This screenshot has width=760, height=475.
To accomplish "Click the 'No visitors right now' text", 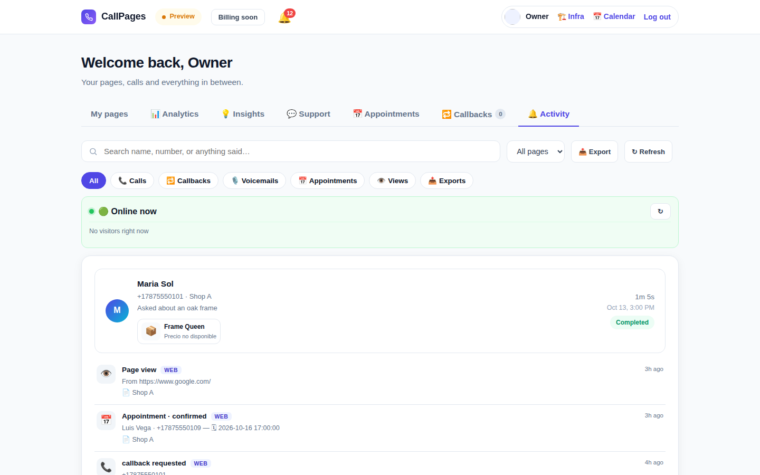I will tap(119, 231).
